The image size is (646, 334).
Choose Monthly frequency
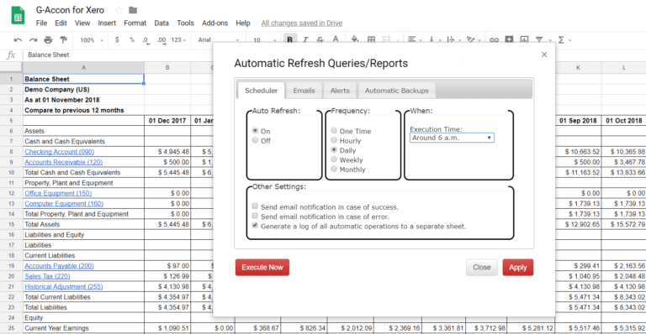(334, 169)
